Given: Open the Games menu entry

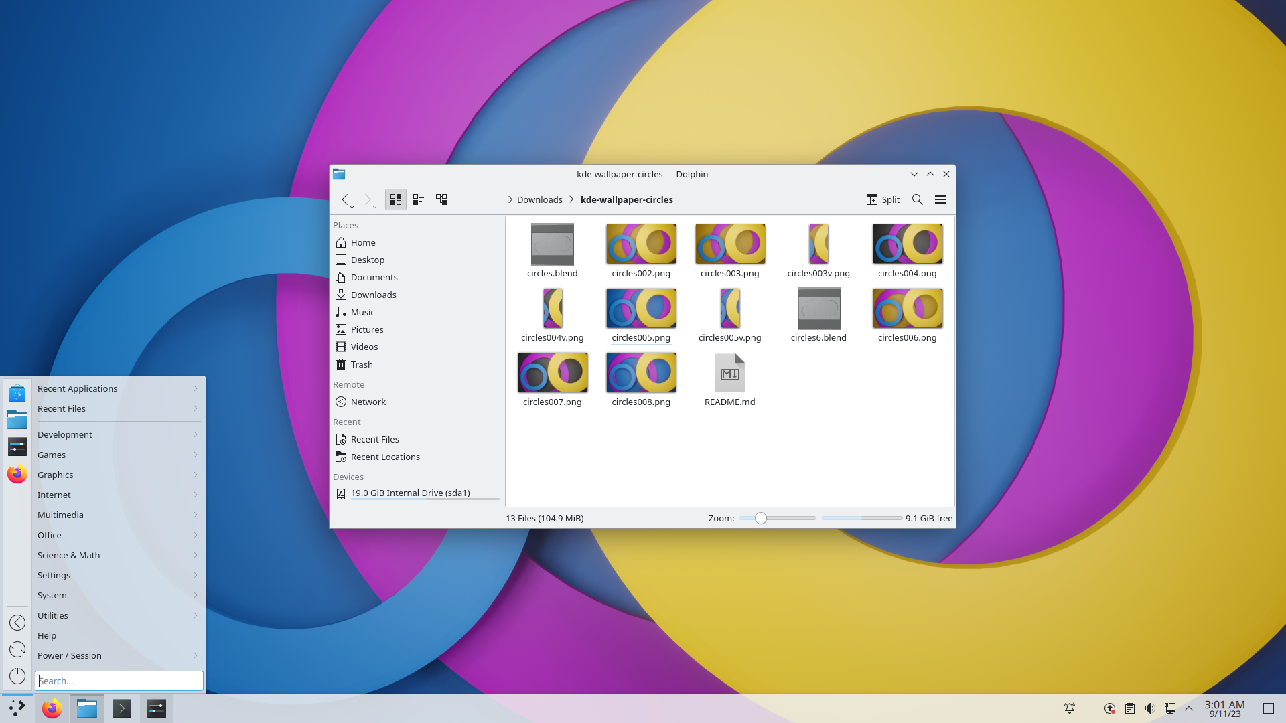Looking at the screenshot, I should pyautogui.click(x=118, y=455).
